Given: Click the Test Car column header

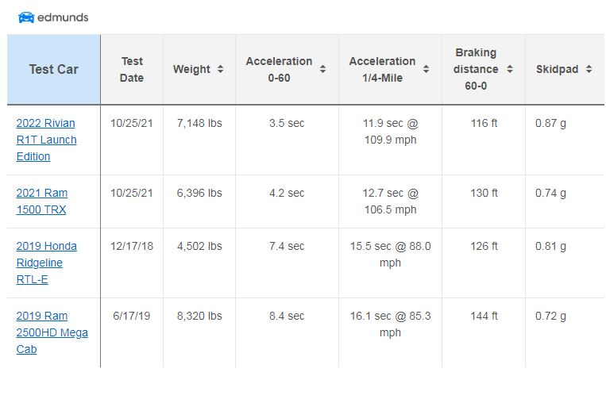Looking at the screenshot, I should [x=53, y=70].
